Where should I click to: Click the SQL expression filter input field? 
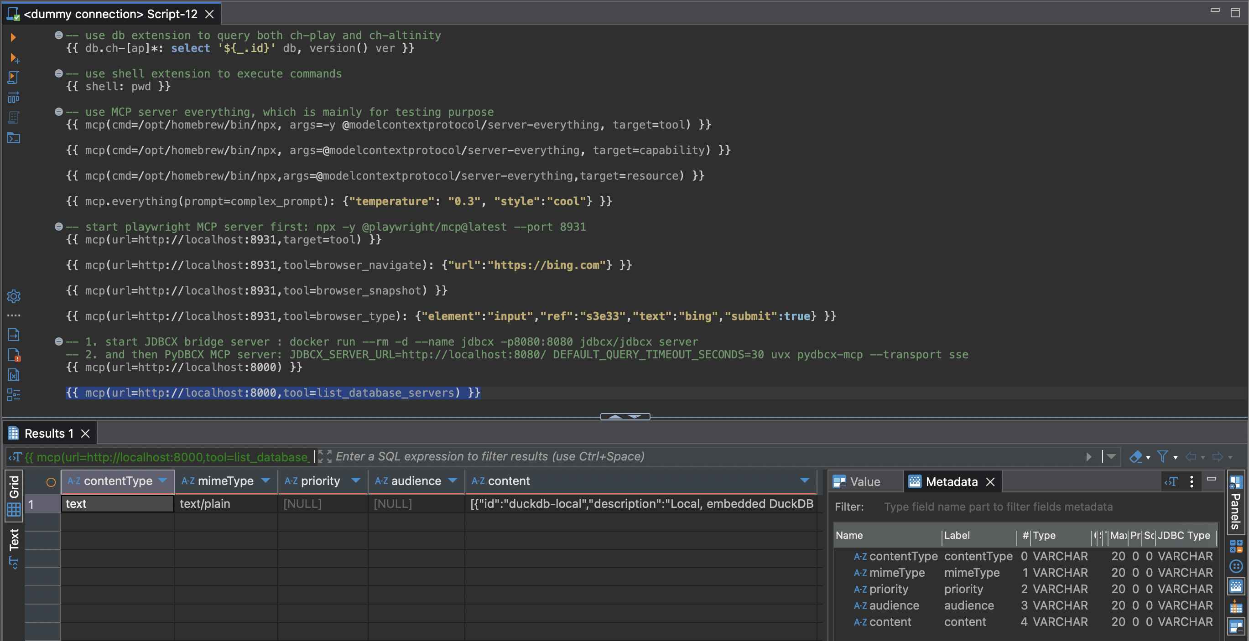tap(485, 456)
